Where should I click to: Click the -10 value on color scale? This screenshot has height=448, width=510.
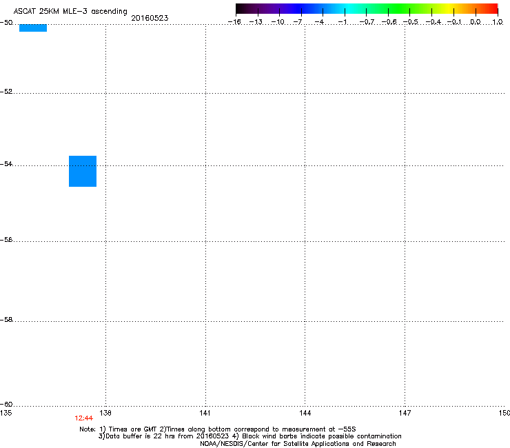(x=278, y=22)
